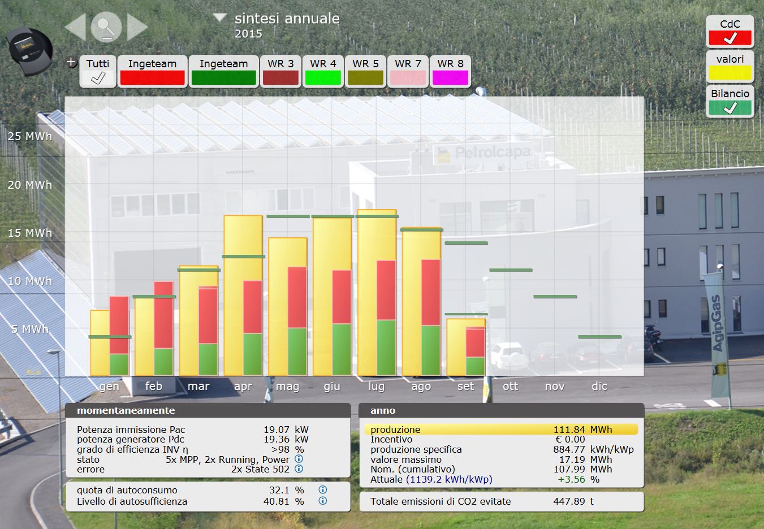Open info icon for Livello di autosufficienza
This screenshot has height=529, width=764.
click(x=322, y=501)
